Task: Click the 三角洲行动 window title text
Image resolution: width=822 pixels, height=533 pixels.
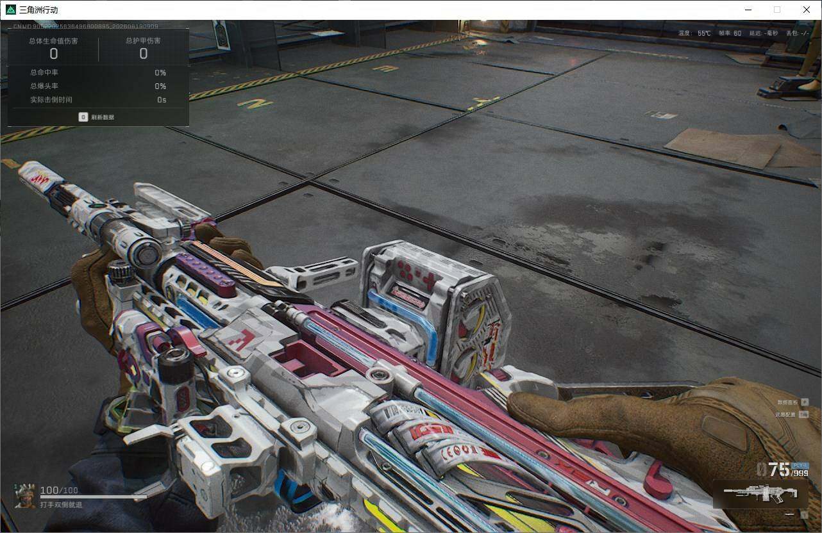Action: (x=39, y=10)
